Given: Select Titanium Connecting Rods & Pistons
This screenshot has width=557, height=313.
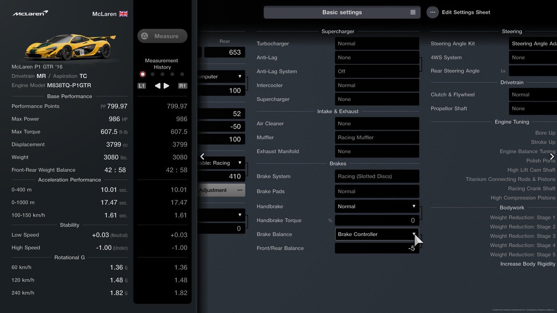Looking at the screenshot, I should [x=510, y=179].
